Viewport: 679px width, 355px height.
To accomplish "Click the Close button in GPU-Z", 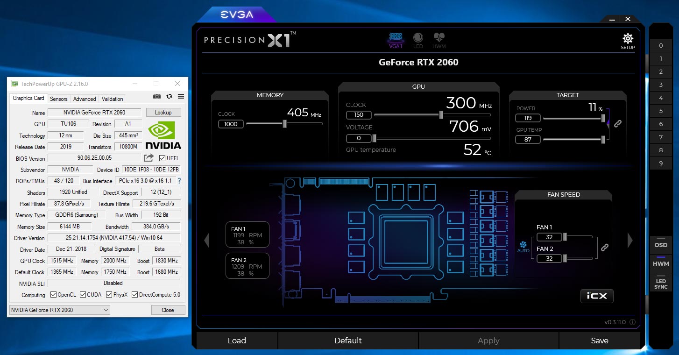I will 168,310.
